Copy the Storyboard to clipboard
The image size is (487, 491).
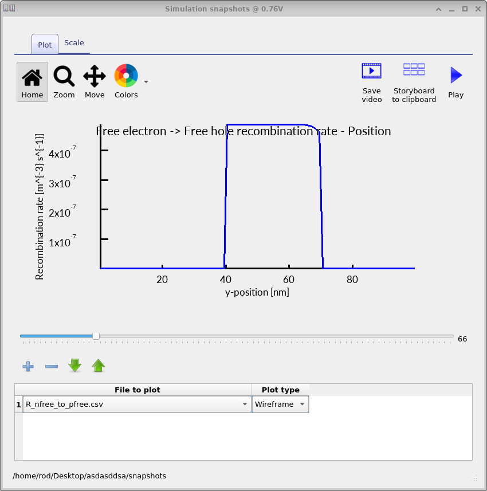pyautogui.click(x=414, y=69)
